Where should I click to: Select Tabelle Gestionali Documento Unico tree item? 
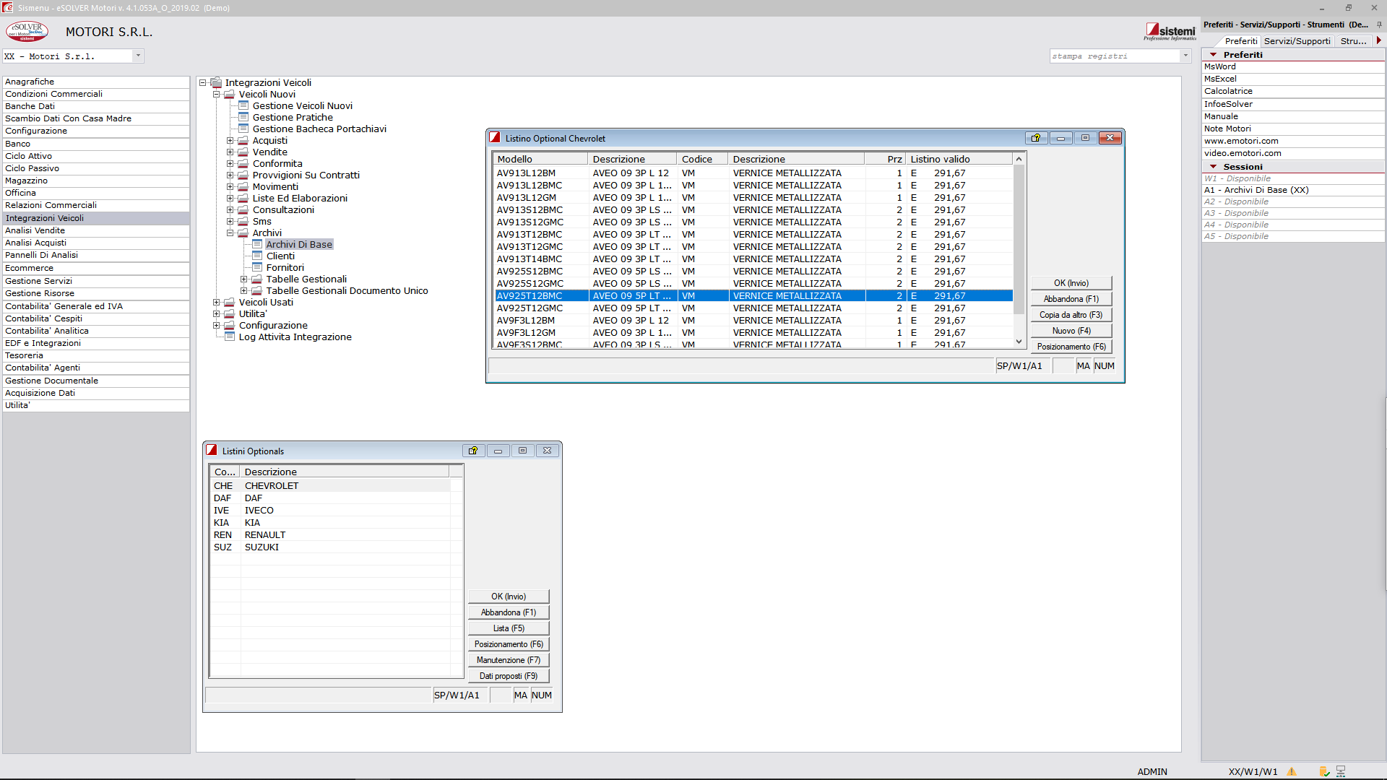pyautogui.click(x=347, y=290)
